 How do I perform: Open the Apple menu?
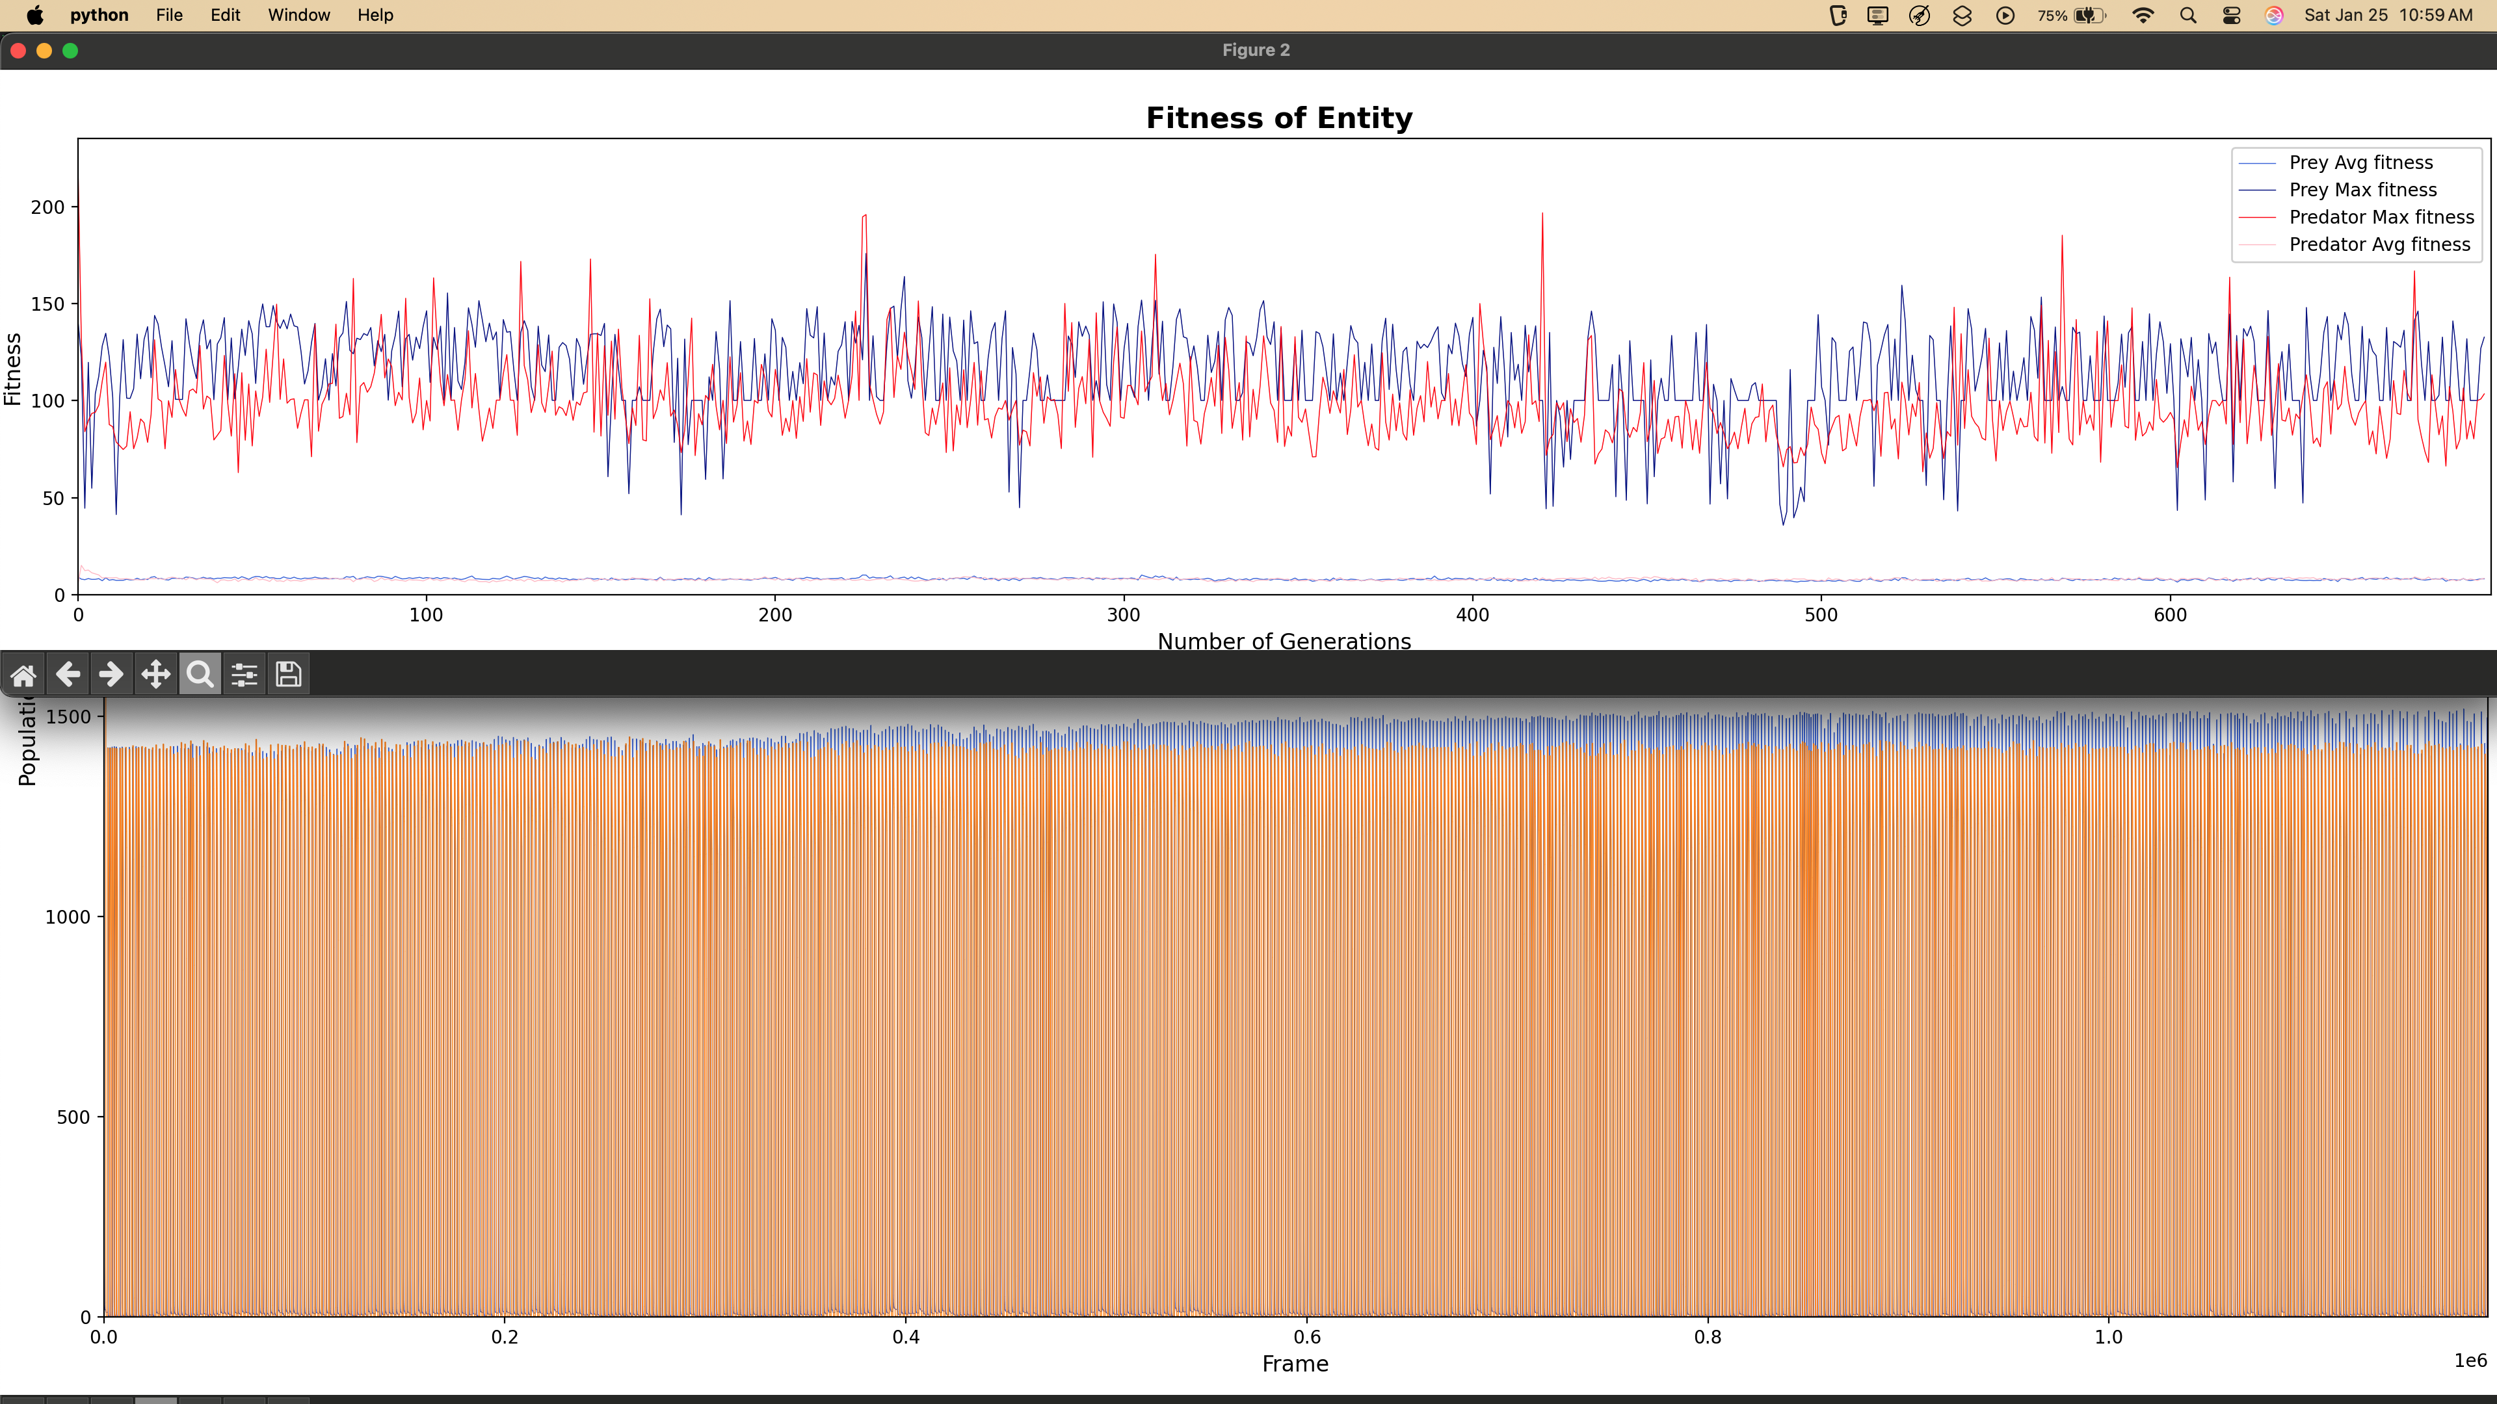coord(35,14)
